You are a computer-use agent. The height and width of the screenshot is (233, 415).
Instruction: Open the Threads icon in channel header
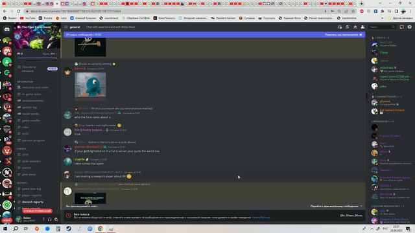coord(340,27)
